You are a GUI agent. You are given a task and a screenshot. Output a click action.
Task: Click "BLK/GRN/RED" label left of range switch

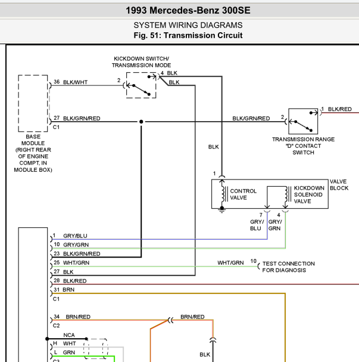pos(251,119)
